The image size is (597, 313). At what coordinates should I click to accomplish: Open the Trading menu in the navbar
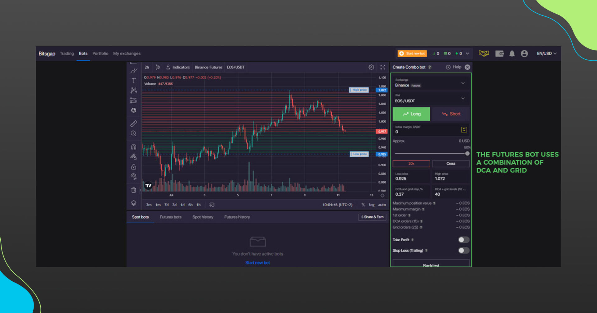[x=67, y=53]
